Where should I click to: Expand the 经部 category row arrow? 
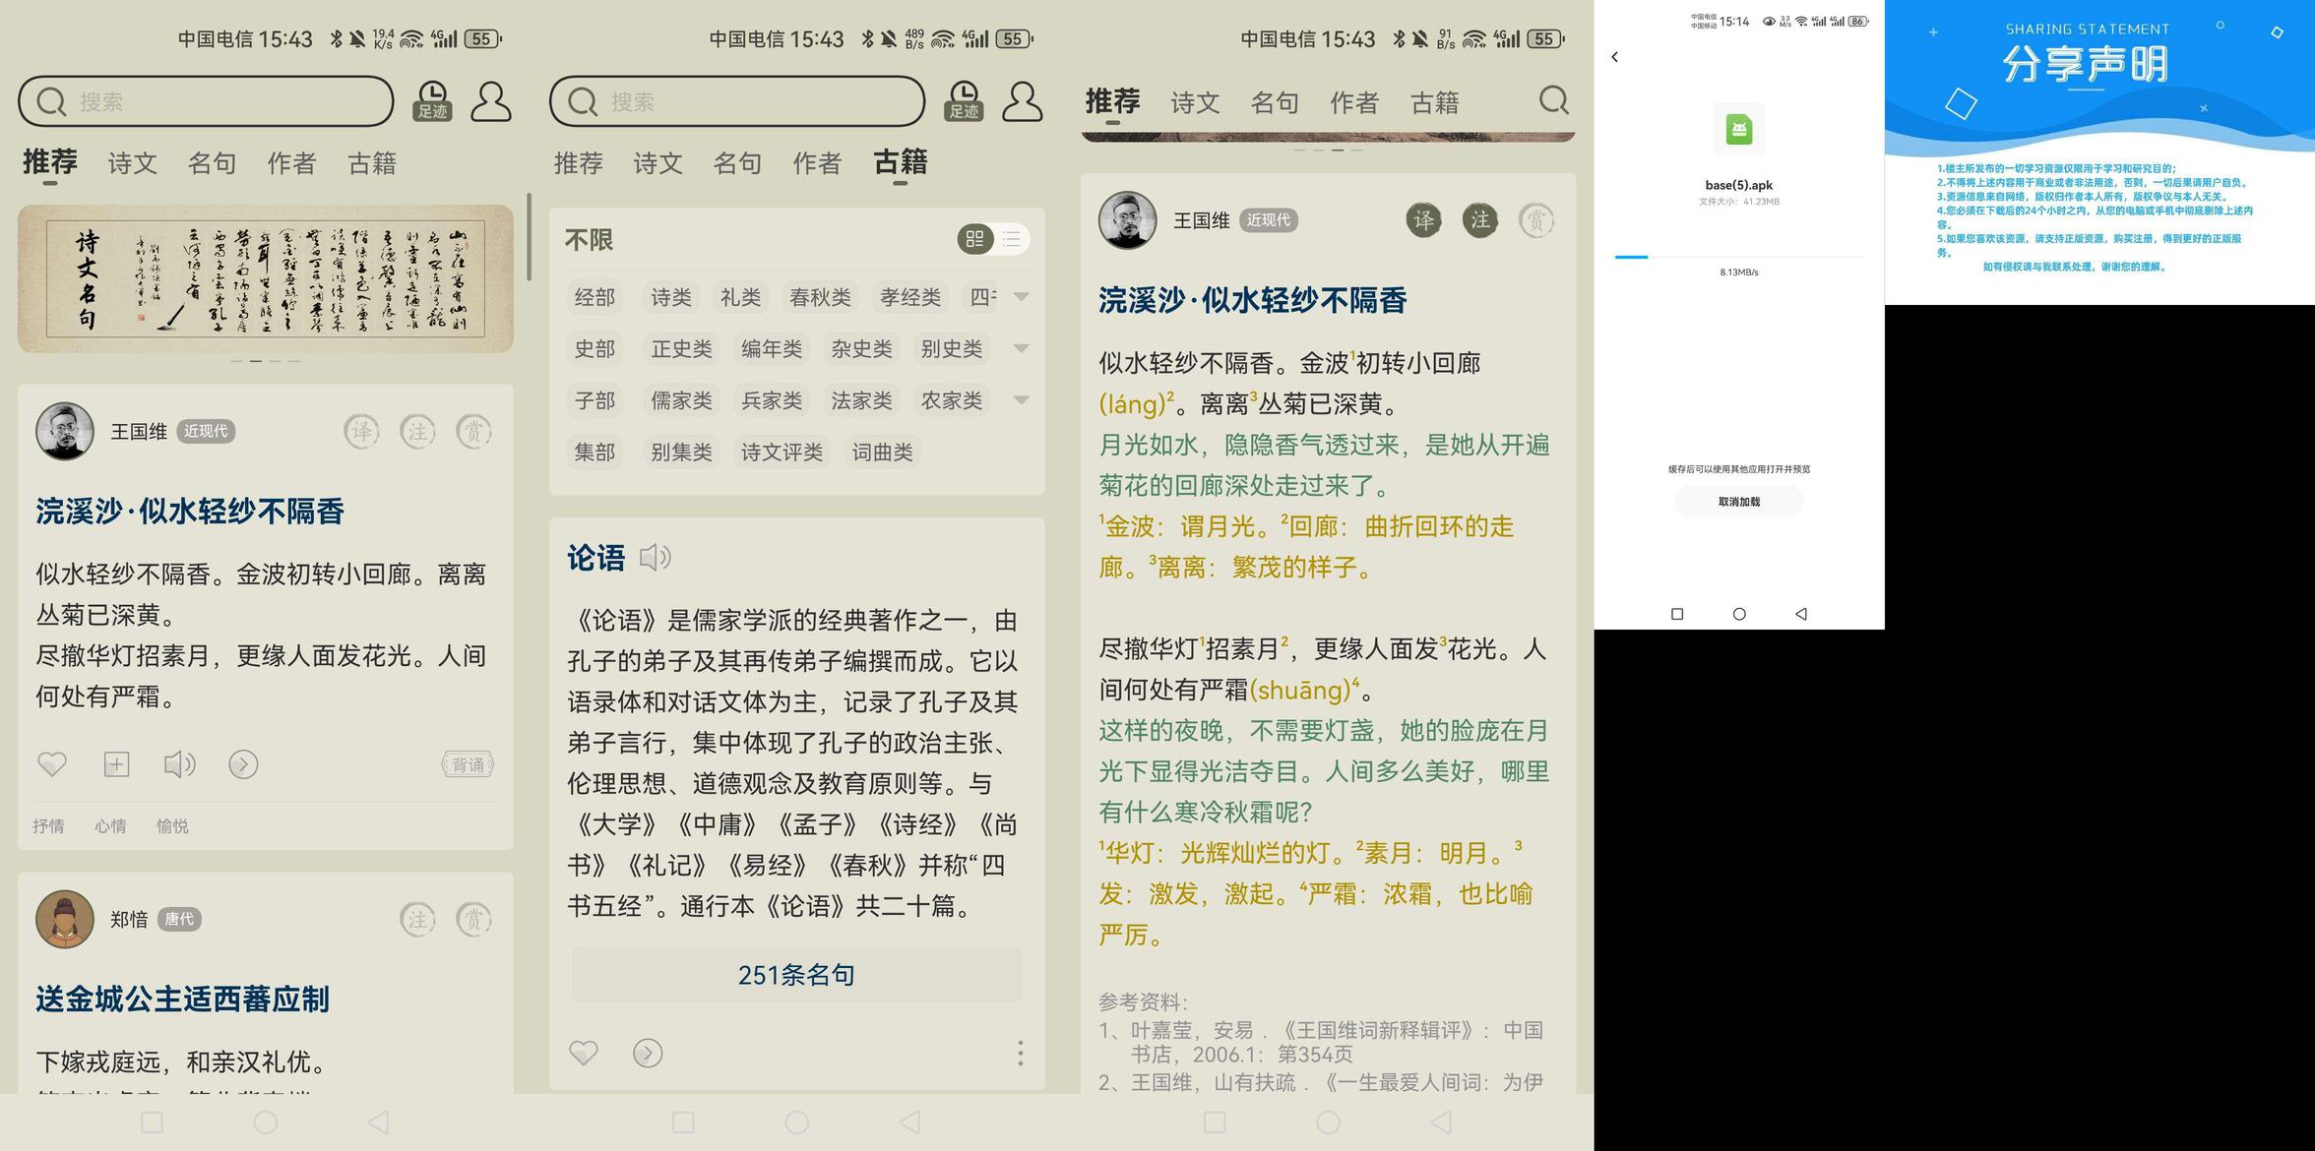click(1021, 297)
